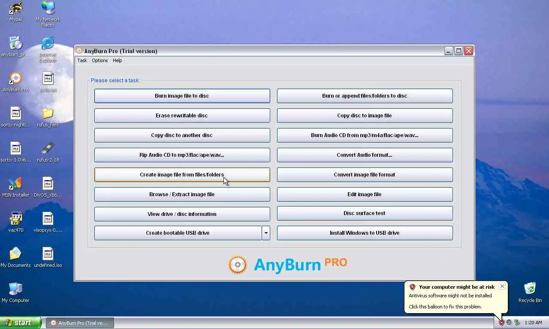Select the sortix-1.0-i6... file icon
Image resolution: width=549 pixels, height=329 pixels.
(15, 152)
